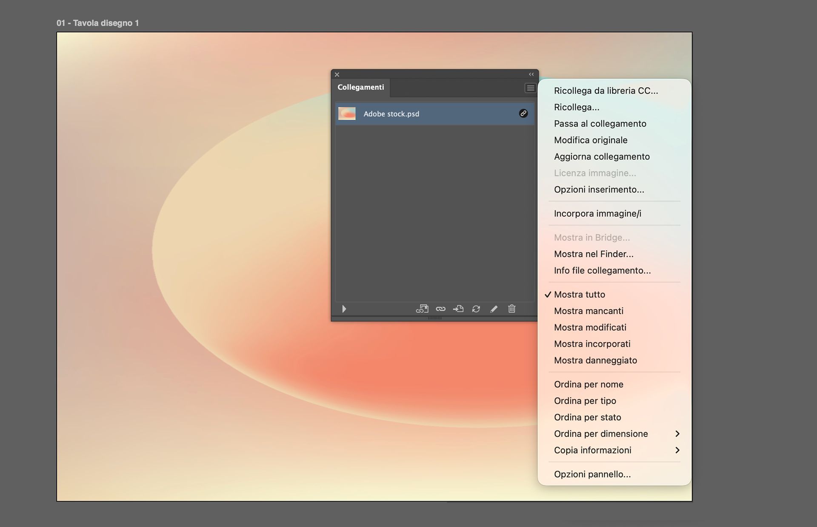The width and height of the screenshot is (817, 527).
Task: Choose Info file collegamento...
Action: (614, 270)
